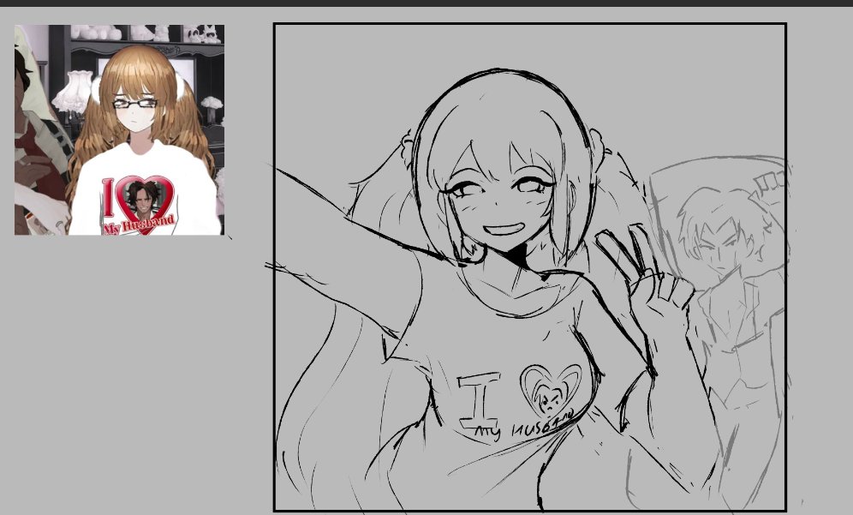Click the red 'My Husband' text on the reference shirt

139,225
